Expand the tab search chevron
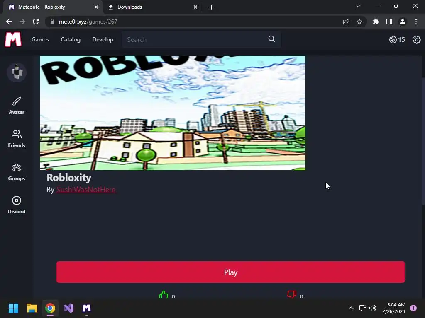The image size is (425, 318). coord(358,6)
